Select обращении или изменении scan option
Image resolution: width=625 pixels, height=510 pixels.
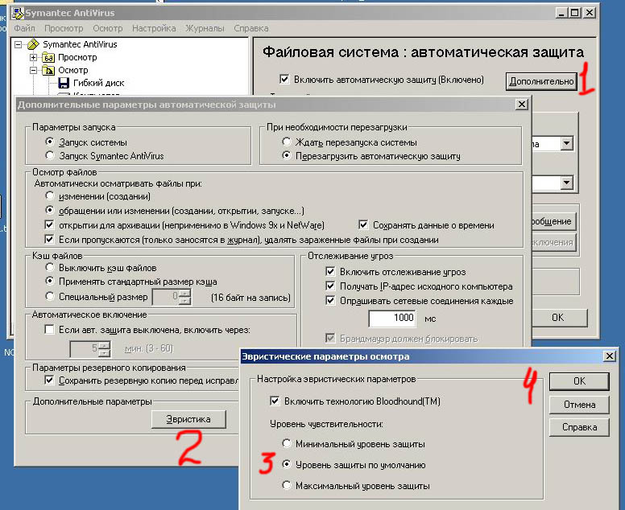tap(50, 210)
